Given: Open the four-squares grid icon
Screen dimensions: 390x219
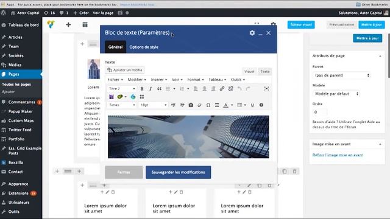Looking at the screenshot, I should [x=142, y=97].
